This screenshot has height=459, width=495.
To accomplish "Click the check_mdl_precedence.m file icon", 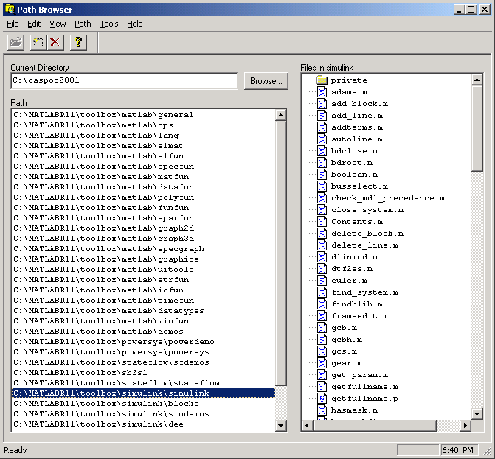I will pos(322,198).
